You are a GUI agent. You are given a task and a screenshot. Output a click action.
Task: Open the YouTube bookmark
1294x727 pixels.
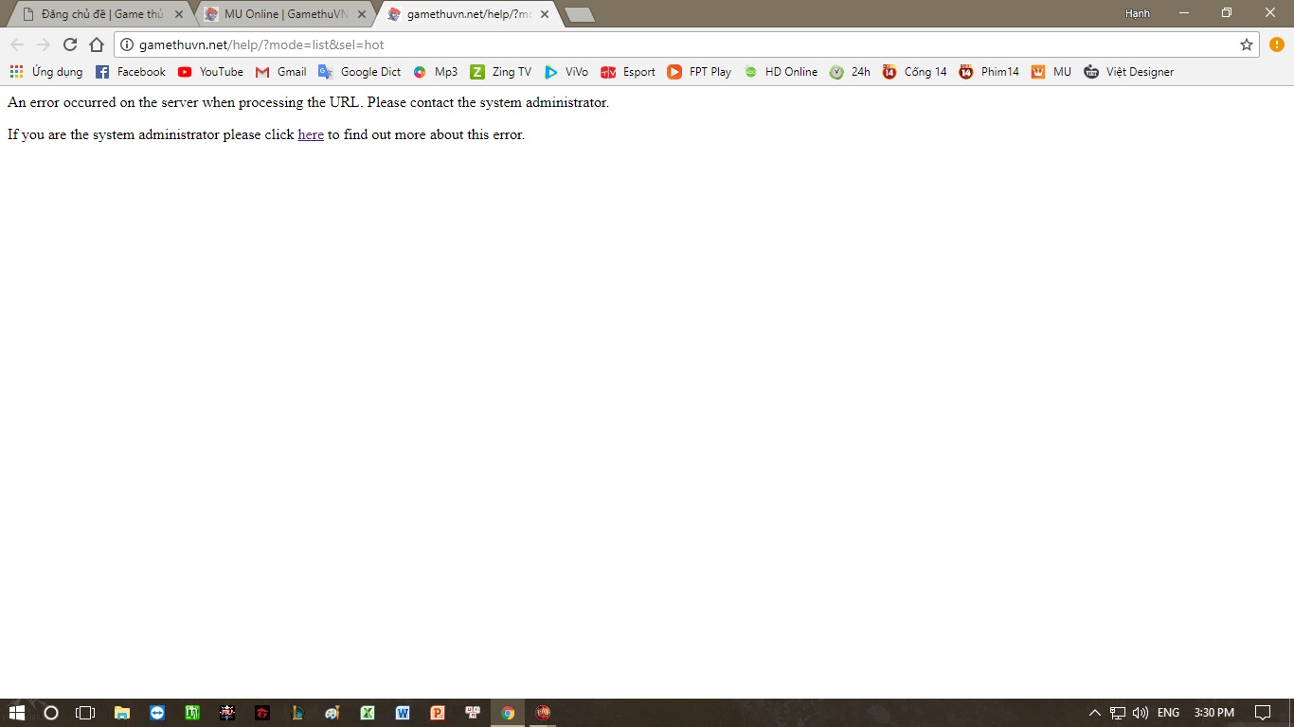(210, 72)
